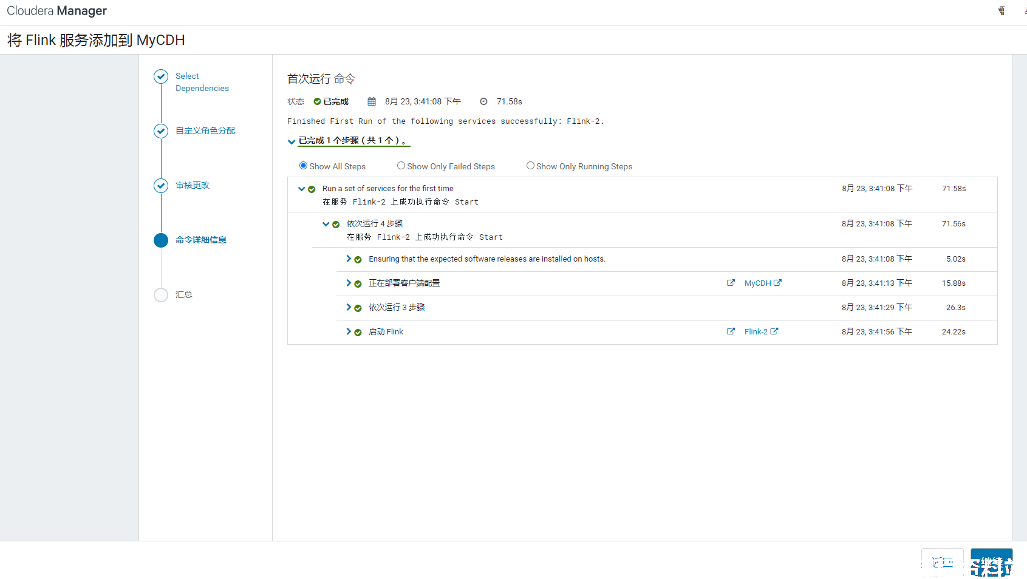Click green check icon on 启动 Flink row
The image size is (1027, 579).
(358, 333)
